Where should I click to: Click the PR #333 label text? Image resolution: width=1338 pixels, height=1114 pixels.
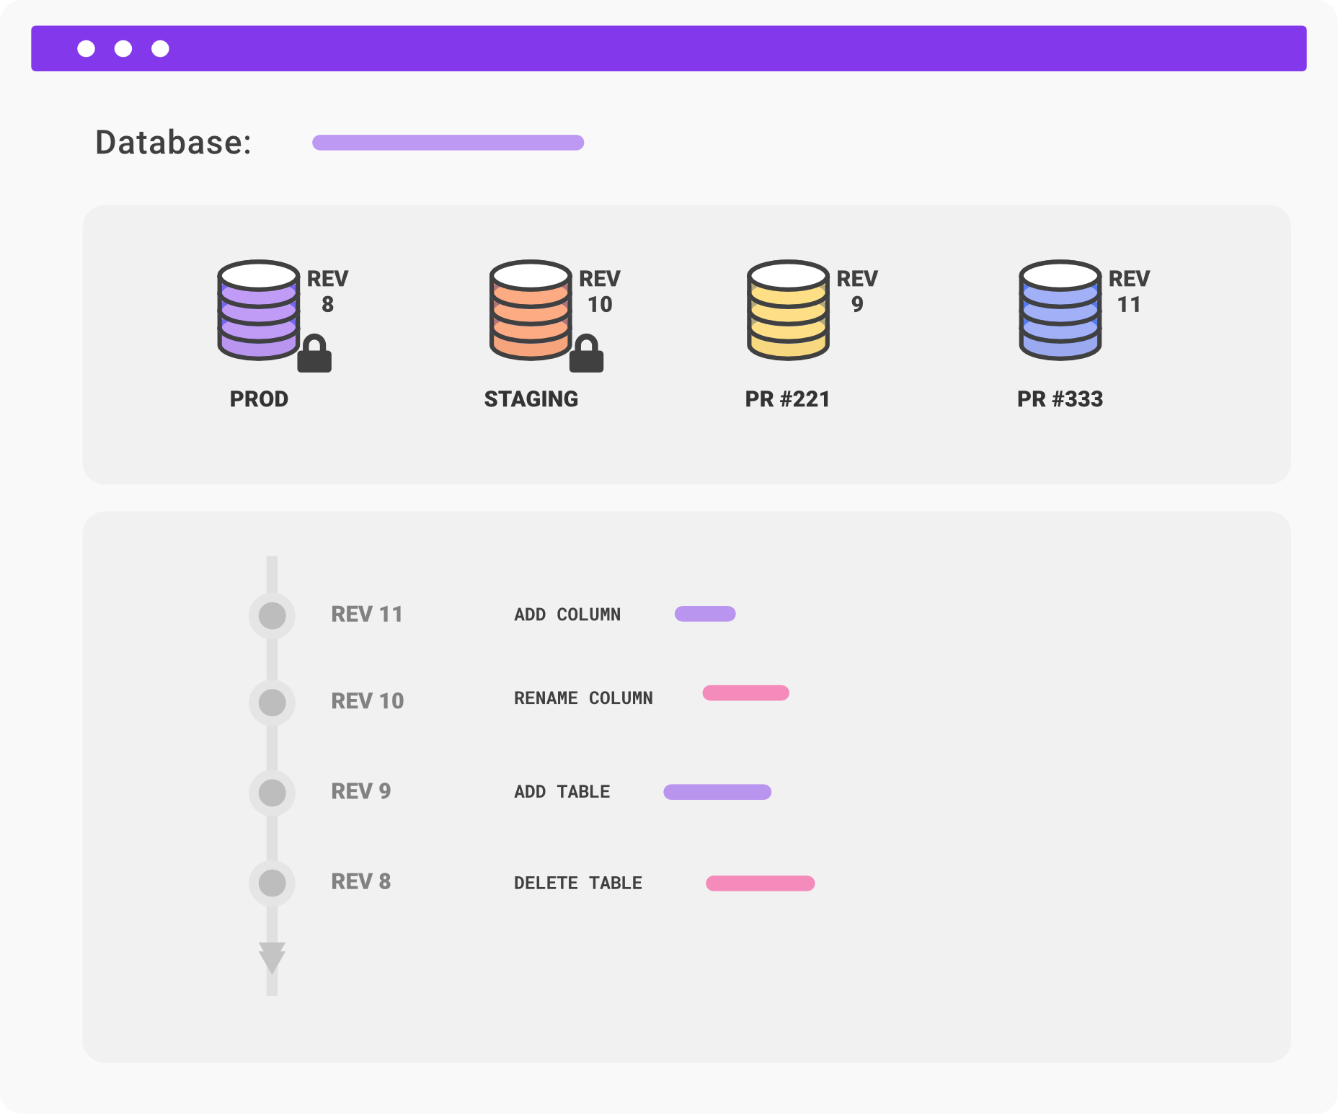[1060, 399]
